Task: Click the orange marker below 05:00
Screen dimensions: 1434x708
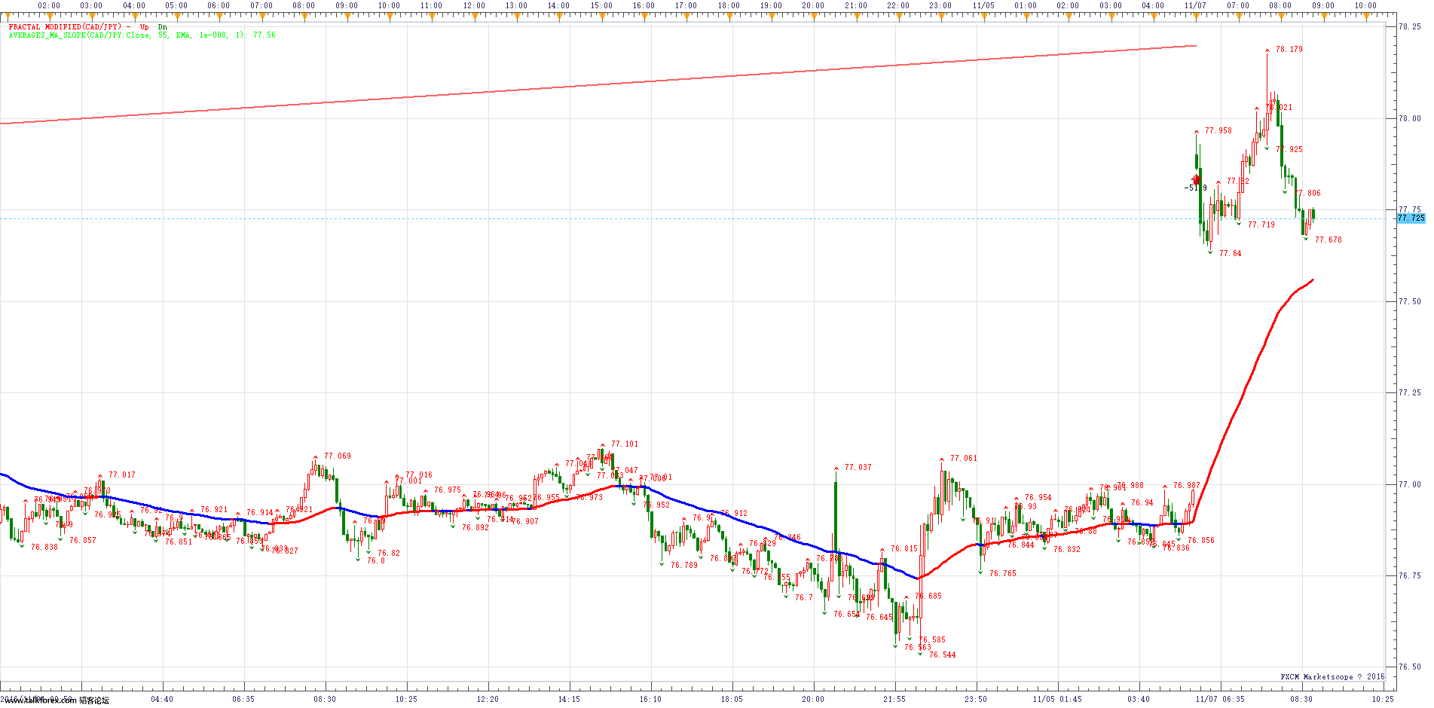Action: pyautogui.click(x=176, y=15)
